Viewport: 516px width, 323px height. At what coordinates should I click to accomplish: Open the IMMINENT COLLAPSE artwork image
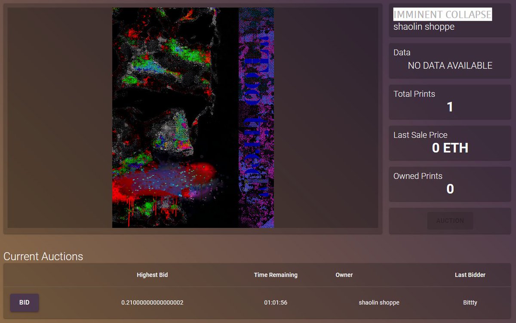click(193, 118)
